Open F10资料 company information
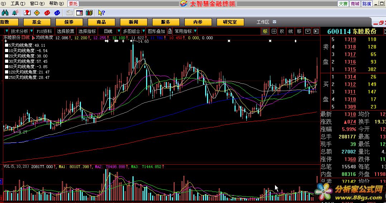 (44, 31)
